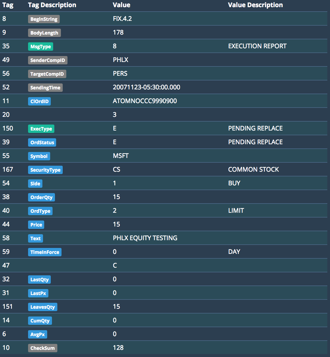
Task: Click the Value Description column header
Action: pos(255,5)
